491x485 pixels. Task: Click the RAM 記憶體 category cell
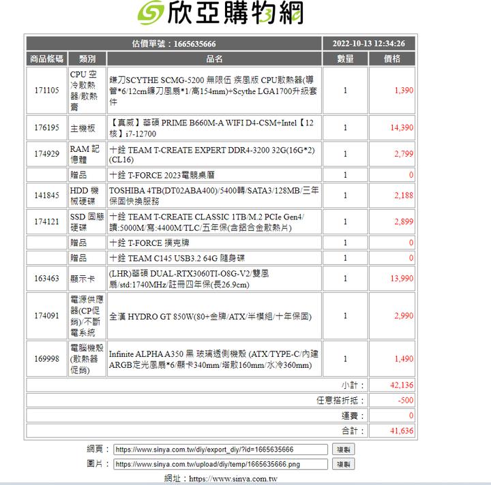click(87, 154)
